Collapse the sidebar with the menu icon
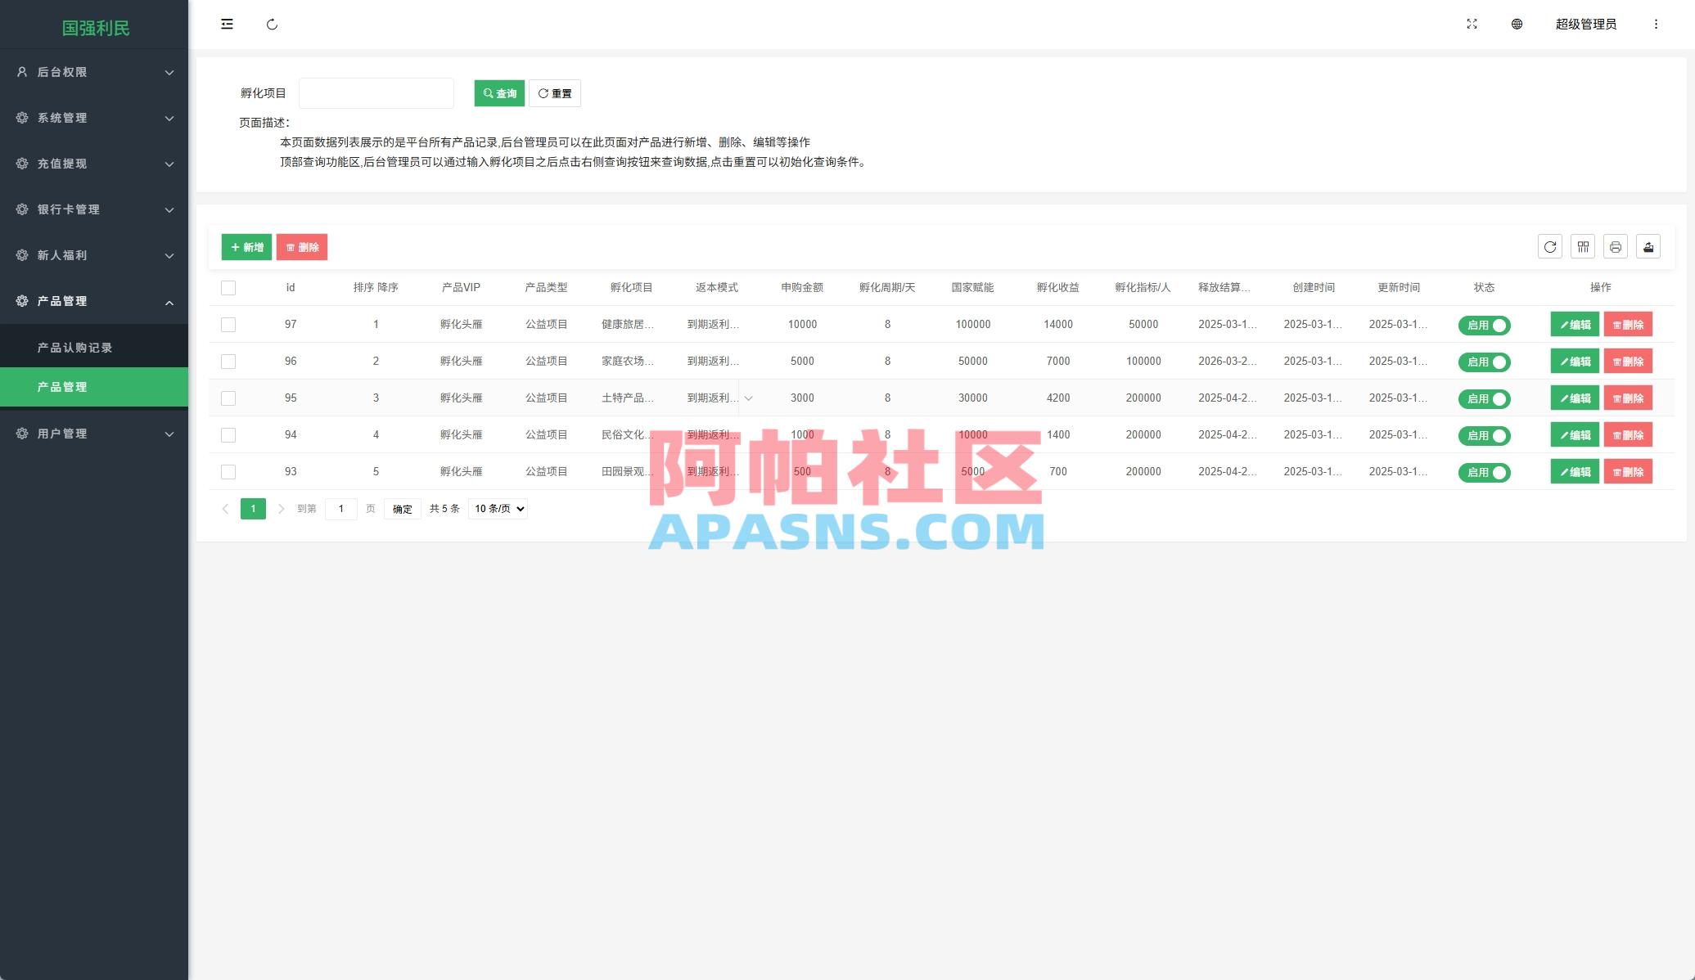Viewport: 1695px width, 980px height. click(227, 24)
